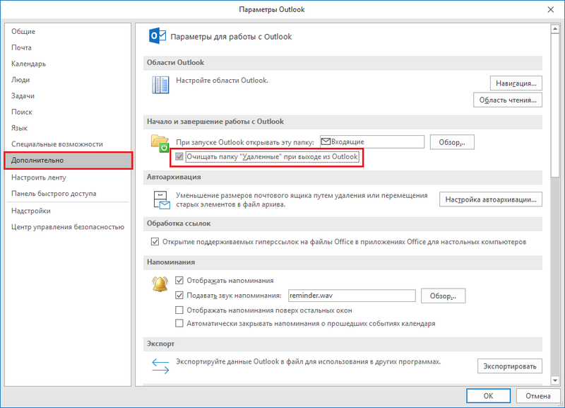The height and width of the screenshot is (408, 565).
Task: Select the Дополнительно category
Action: 68,161
